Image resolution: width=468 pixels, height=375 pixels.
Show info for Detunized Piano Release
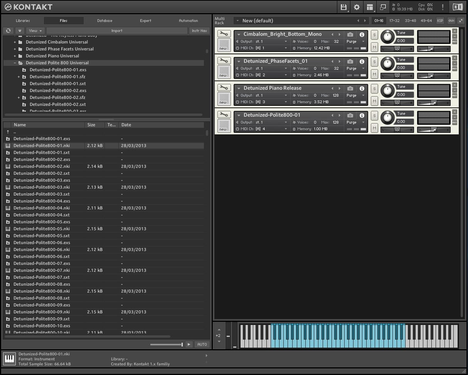point(362,88)
